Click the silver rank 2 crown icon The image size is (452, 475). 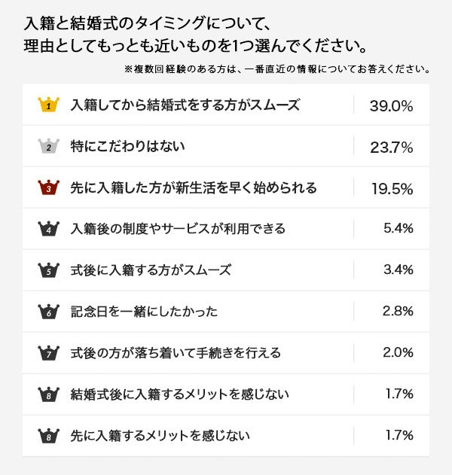(48, 146)
